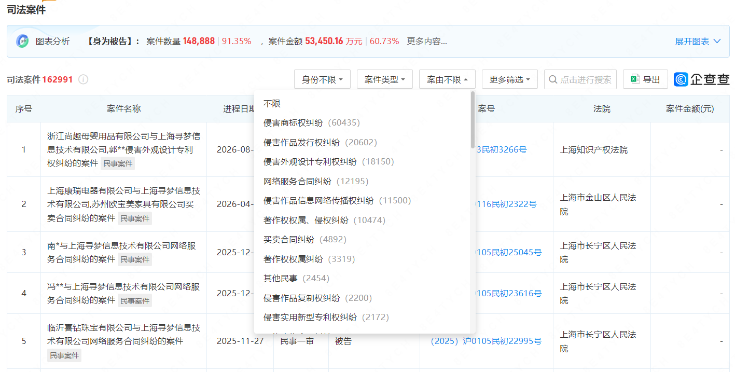The image size is (735, 372).
Task: Click the Excel export icon
Action: pyautogui.click(x=634, y=79)
